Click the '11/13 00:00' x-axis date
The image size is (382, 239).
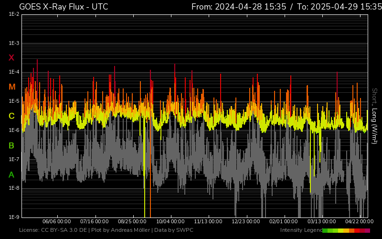(x=208, y=221)
